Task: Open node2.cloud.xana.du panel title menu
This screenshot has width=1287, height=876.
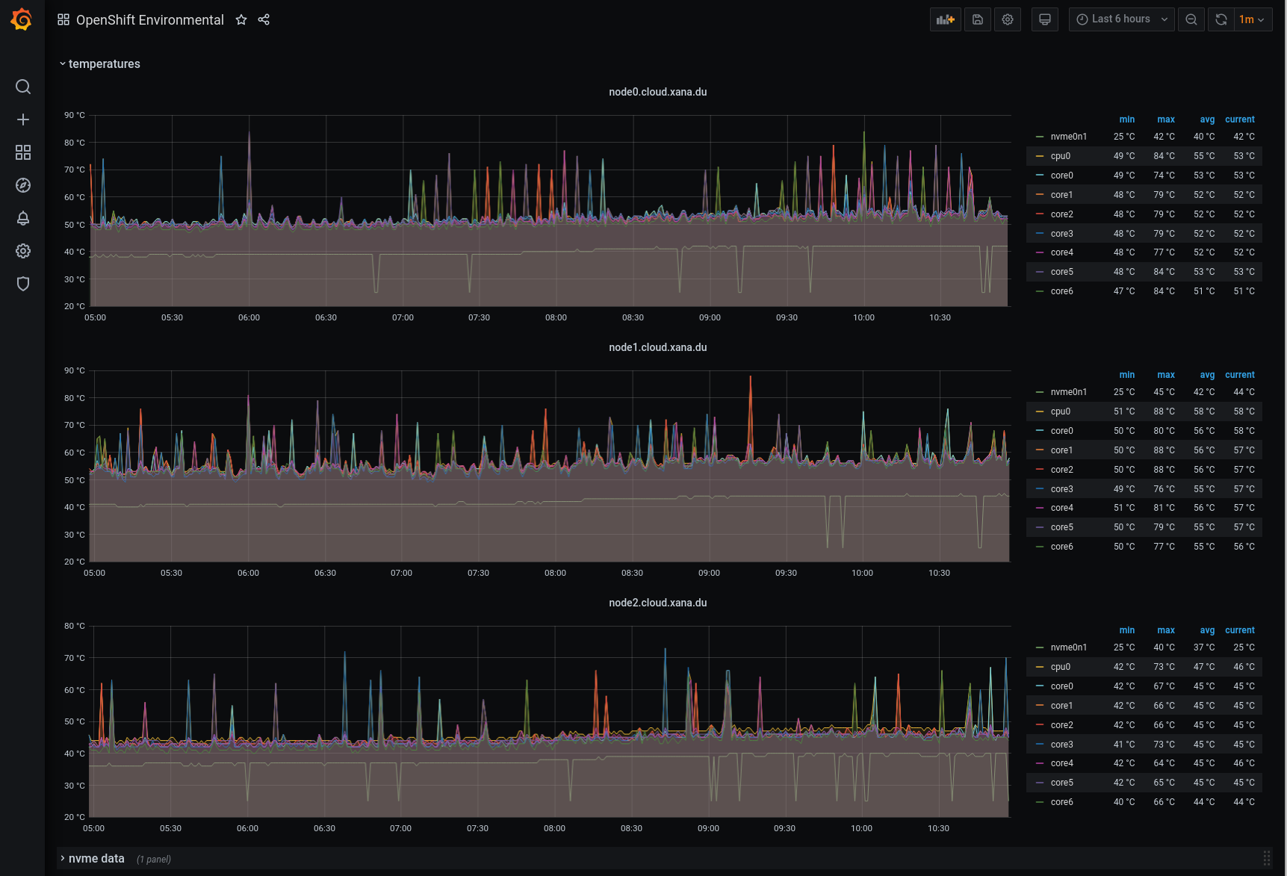Action: tap(657, 603)
